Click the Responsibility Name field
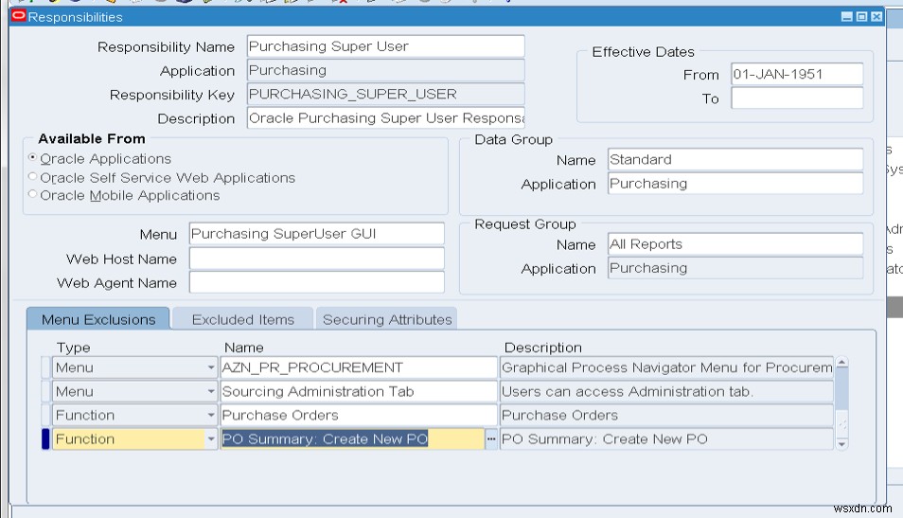 tap(386, 46)
